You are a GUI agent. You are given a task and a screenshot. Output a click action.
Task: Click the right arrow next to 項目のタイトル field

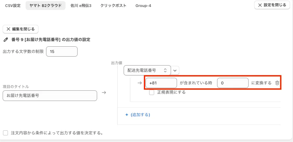(104, 93)
